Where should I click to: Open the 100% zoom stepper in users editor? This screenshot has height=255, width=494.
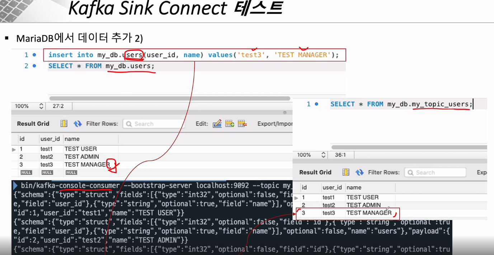point(41,106)
